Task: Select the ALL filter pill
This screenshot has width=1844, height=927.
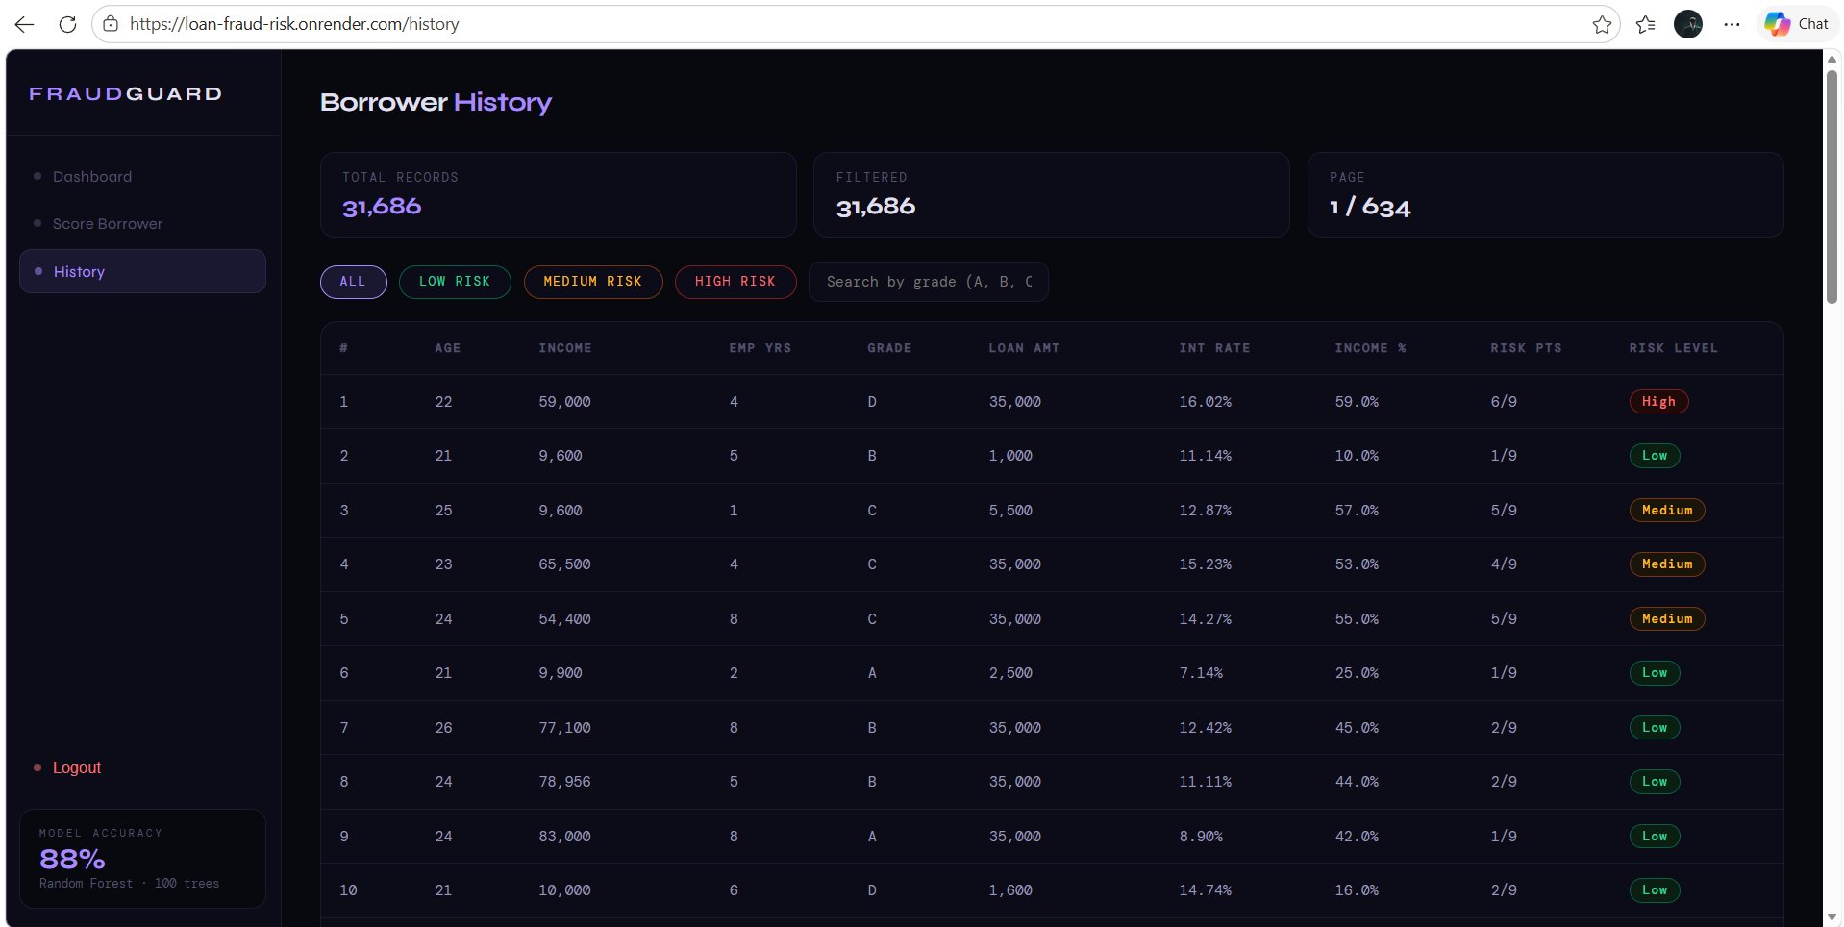Action: [353, 282]
